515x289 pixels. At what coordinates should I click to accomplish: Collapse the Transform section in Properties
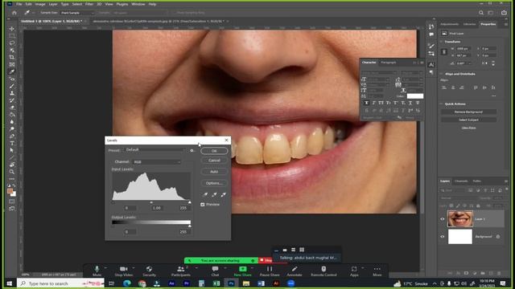pyautogui.click(x=441, y=42)
